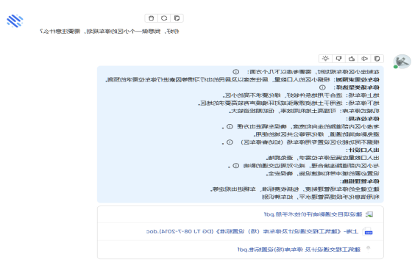This screenshot has height=273, width=412.
Task: Click the info icon after '（如访客停车区）'
Action: click(230, 142)
